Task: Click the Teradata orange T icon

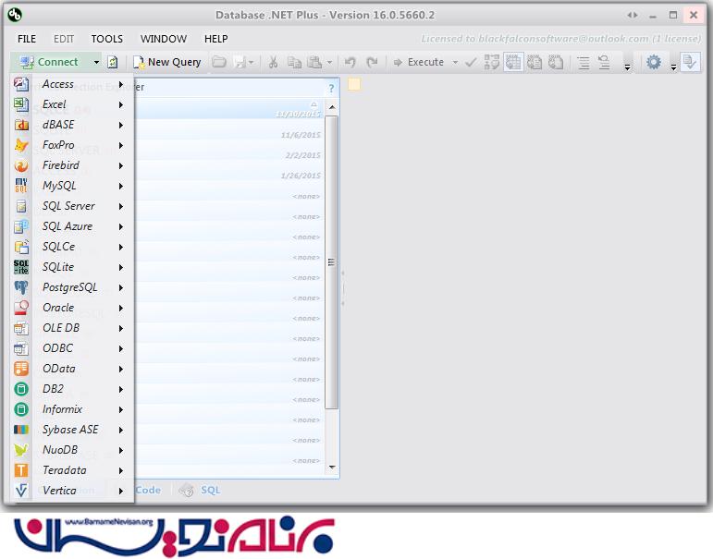Action: click(x=21, y=470)
